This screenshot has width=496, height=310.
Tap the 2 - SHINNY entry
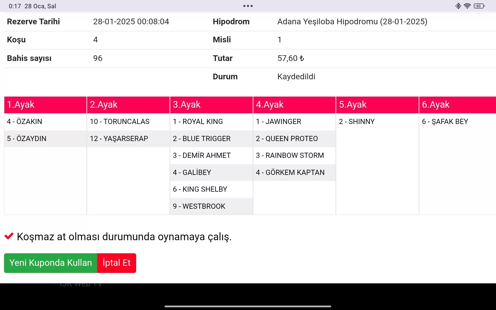pyautogui.click(x=357, y=121)
